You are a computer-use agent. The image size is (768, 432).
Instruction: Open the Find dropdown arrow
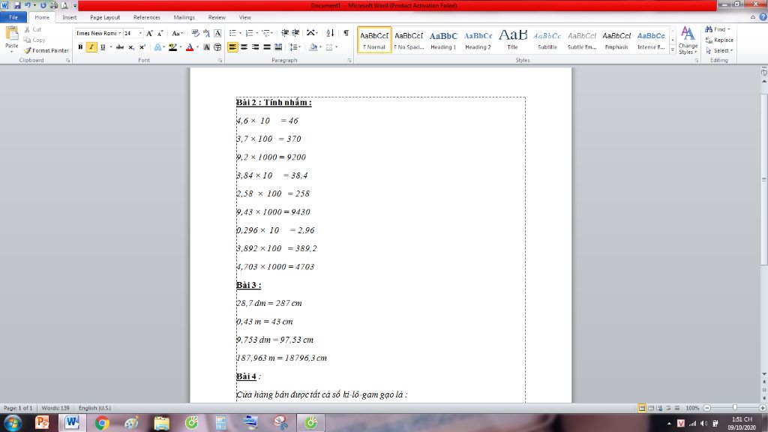[x=728, y=29]
